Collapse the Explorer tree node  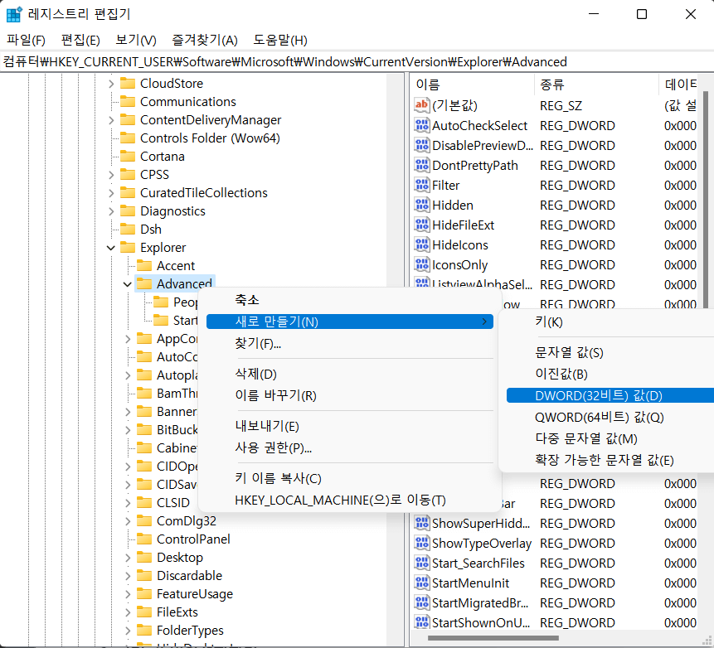110,247
